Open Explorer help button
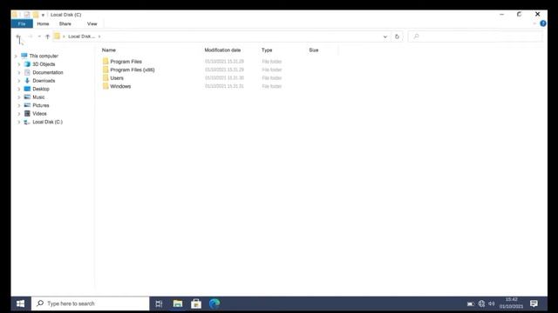The width and height of the screenshot is (558, 313). pos(543,23)
